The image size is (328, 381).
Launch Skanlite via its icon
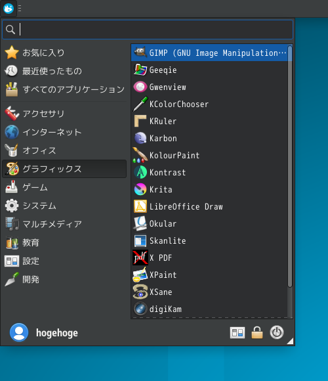click(140, 240)
